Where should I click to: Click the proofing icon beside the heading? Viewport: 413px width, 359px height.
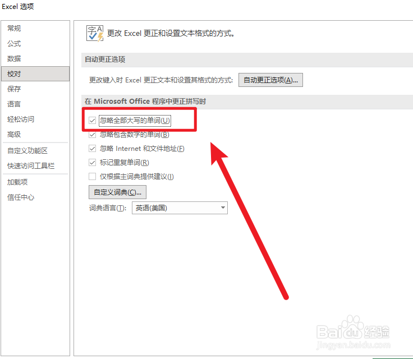tap(95, 34)
